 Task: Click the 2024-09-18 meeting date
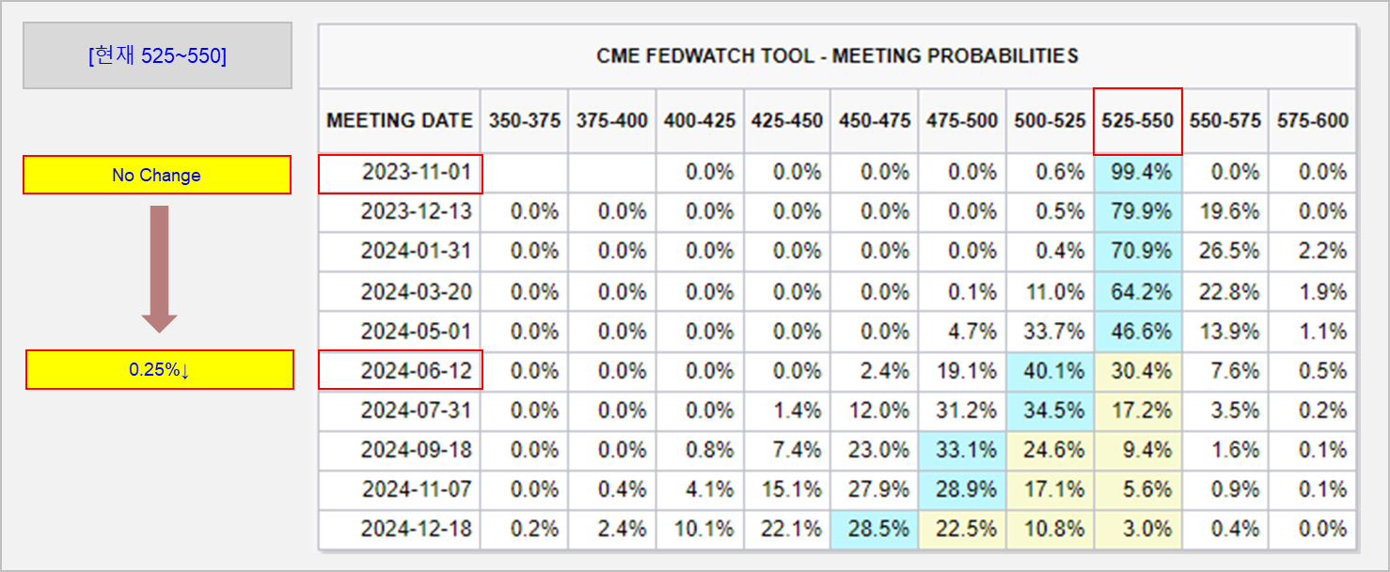(x=400, y=450)
